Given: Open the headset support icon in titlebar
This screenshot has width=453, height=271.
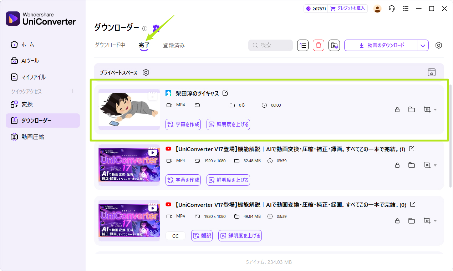Looking at the screenshot, I should click(391, 8).
